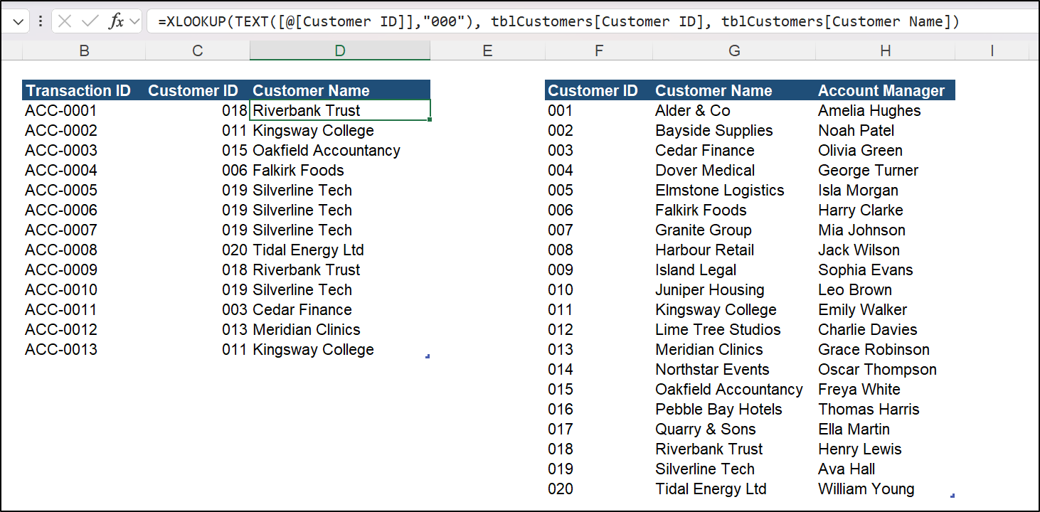Select column E header

pyautogui.click(x=487, y=50)
